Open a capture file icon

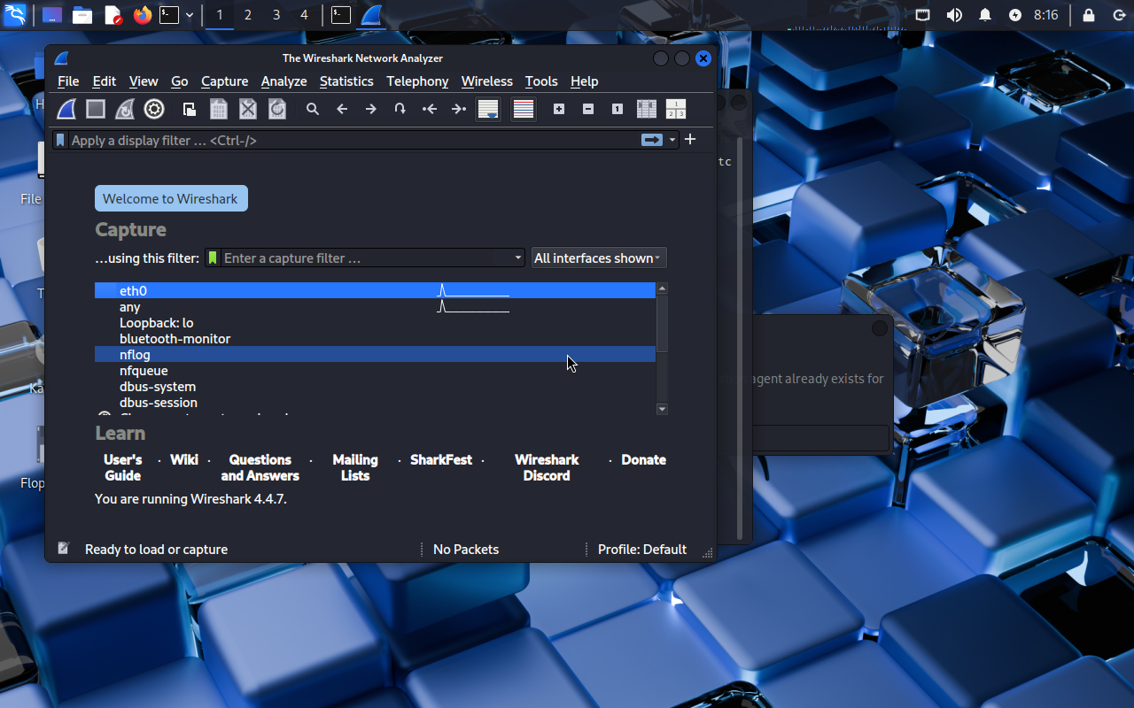click(x=190, y=109)
